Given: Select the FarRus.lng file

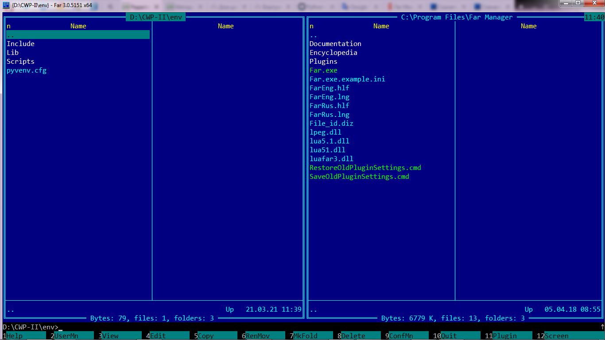Looking at the screenshot, I should pos(330,115).
